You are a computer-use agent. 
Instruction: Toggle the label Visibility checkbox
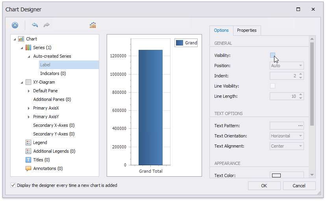tap(272, 55)
